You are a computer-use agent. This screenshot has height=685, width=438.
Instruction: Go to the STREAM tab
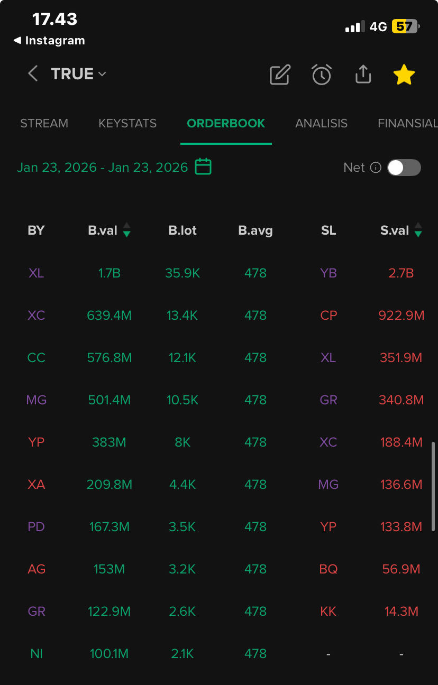44,123
